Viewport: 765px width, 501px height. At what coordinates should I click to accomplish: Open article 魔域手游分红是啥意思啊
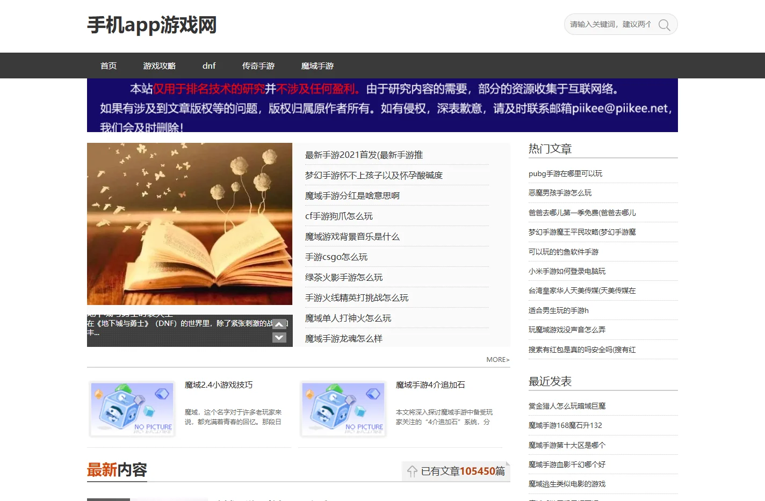click(x=352, y=195)
